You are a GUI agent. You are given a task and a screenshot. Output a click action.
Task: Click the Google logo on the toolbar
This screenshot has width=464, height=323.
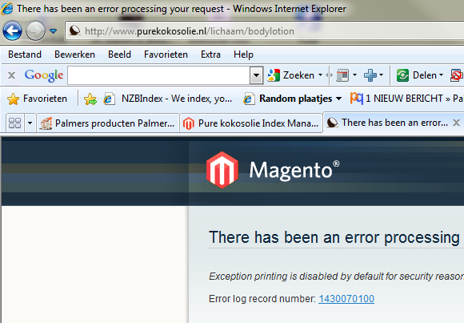tap(44, 75)
